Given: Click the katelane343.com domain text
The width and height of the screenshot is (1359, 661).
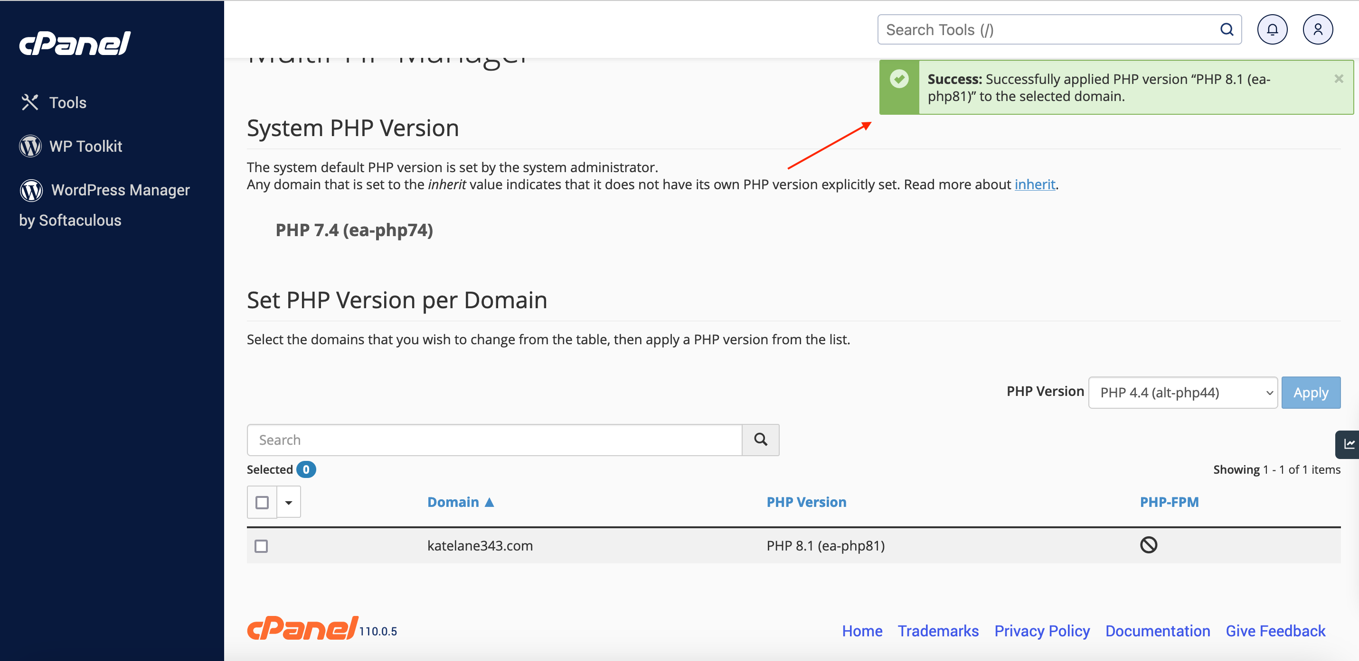Looking at the screenshot, I should click(480, 546).
